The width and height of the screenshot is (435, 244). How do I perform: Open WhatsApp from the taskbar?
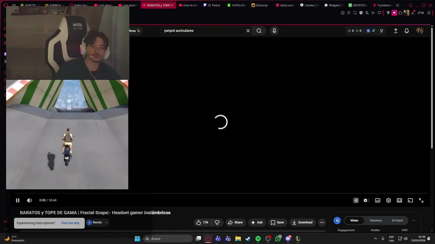pyautogui.click(x=278, y=239)
